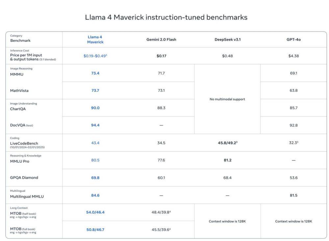Click the MMMU benchmark row label
Screen dimensions: 329x241
(x=17, y=74)
